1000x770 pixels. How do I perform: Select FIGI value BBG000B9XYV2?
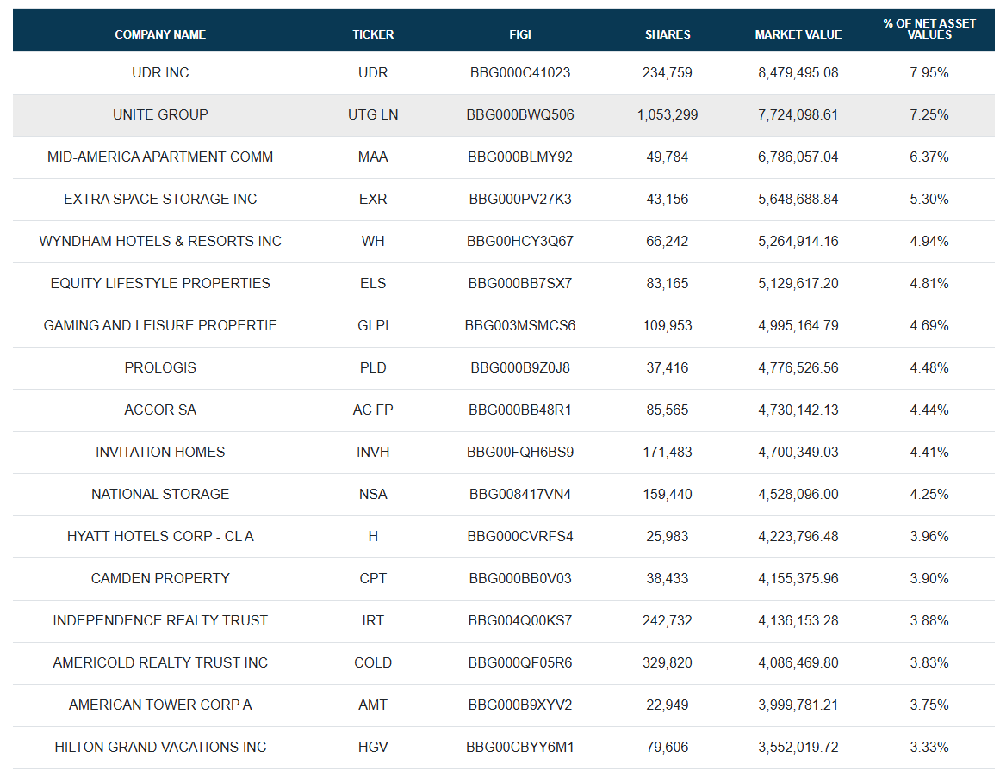(519, 705)
